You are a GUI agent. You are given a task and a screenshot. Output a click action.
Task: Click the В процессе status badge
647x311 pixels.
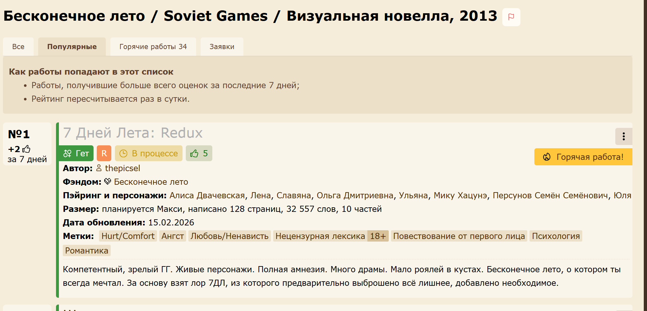coord(149,153)
